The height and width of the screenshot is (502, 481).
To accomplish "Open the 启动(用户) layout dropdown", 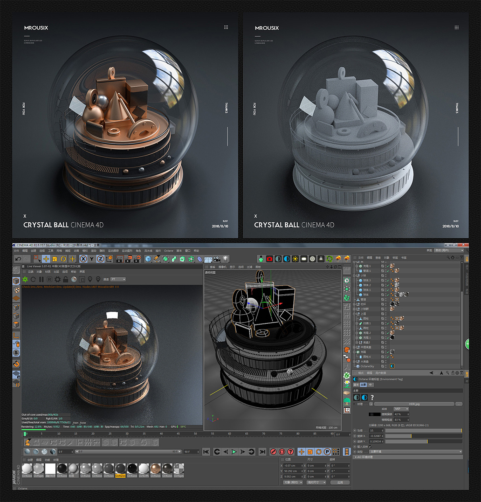I will tap(449, 251).
